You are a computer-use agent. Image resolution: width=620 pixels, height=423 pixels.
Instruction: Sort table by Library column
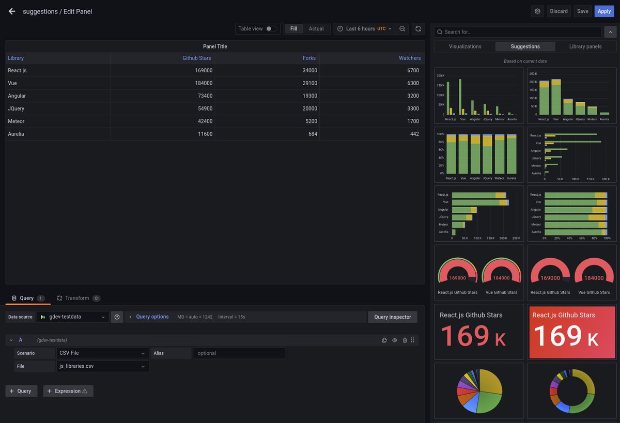coord(16,58)
